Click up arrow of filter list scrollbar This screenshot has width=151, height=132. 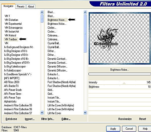pos(85,12)
